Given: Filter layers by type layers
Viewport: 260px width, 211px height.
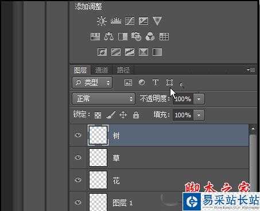Looking at the screenshot, I should (x=156, y=82).
